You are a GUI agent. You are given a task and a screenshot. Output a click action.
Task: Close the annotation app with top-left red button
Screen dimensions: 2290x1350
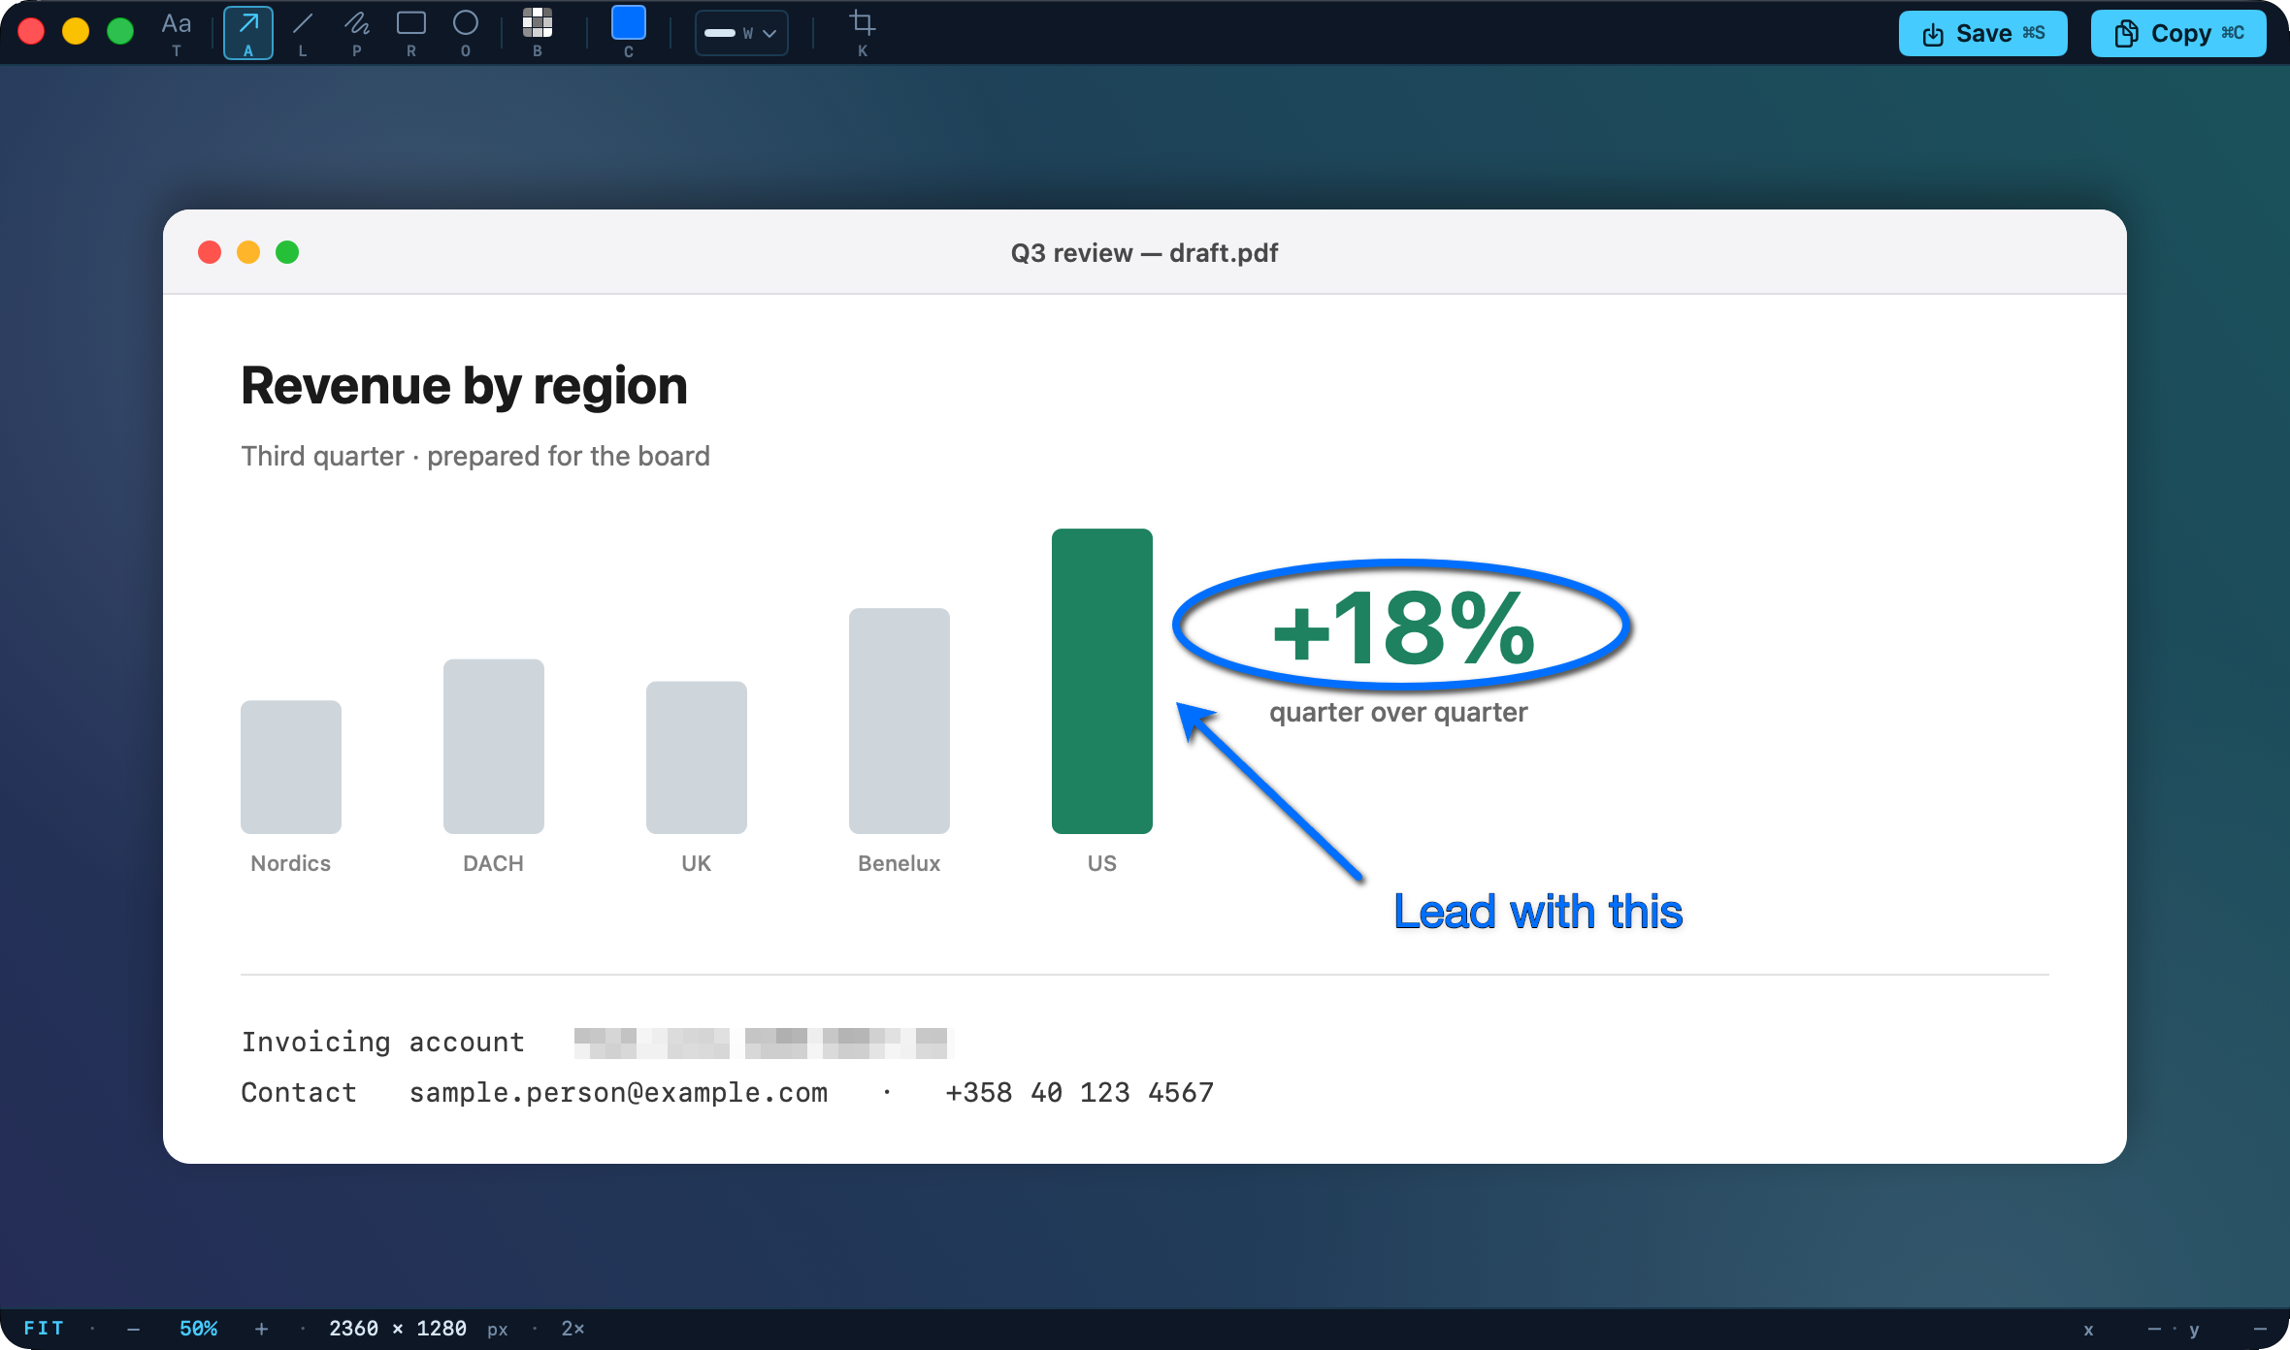(x=31, y=32)
